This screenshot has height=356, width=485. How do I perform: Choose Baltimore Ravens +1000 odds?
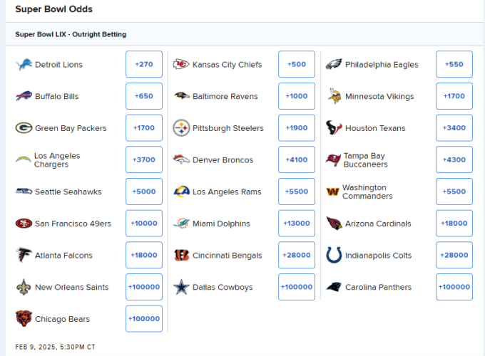(297, 96)
